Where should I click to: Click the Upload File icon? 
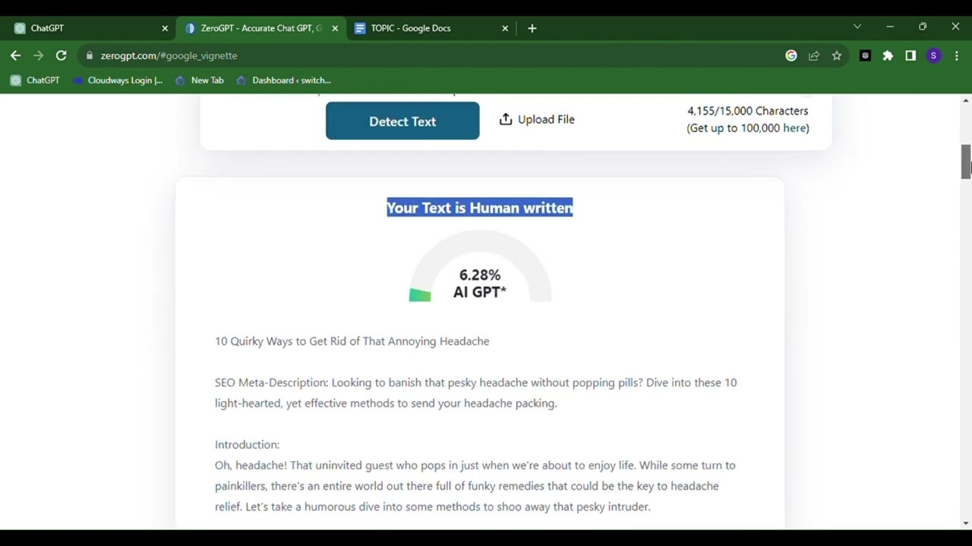506,119
